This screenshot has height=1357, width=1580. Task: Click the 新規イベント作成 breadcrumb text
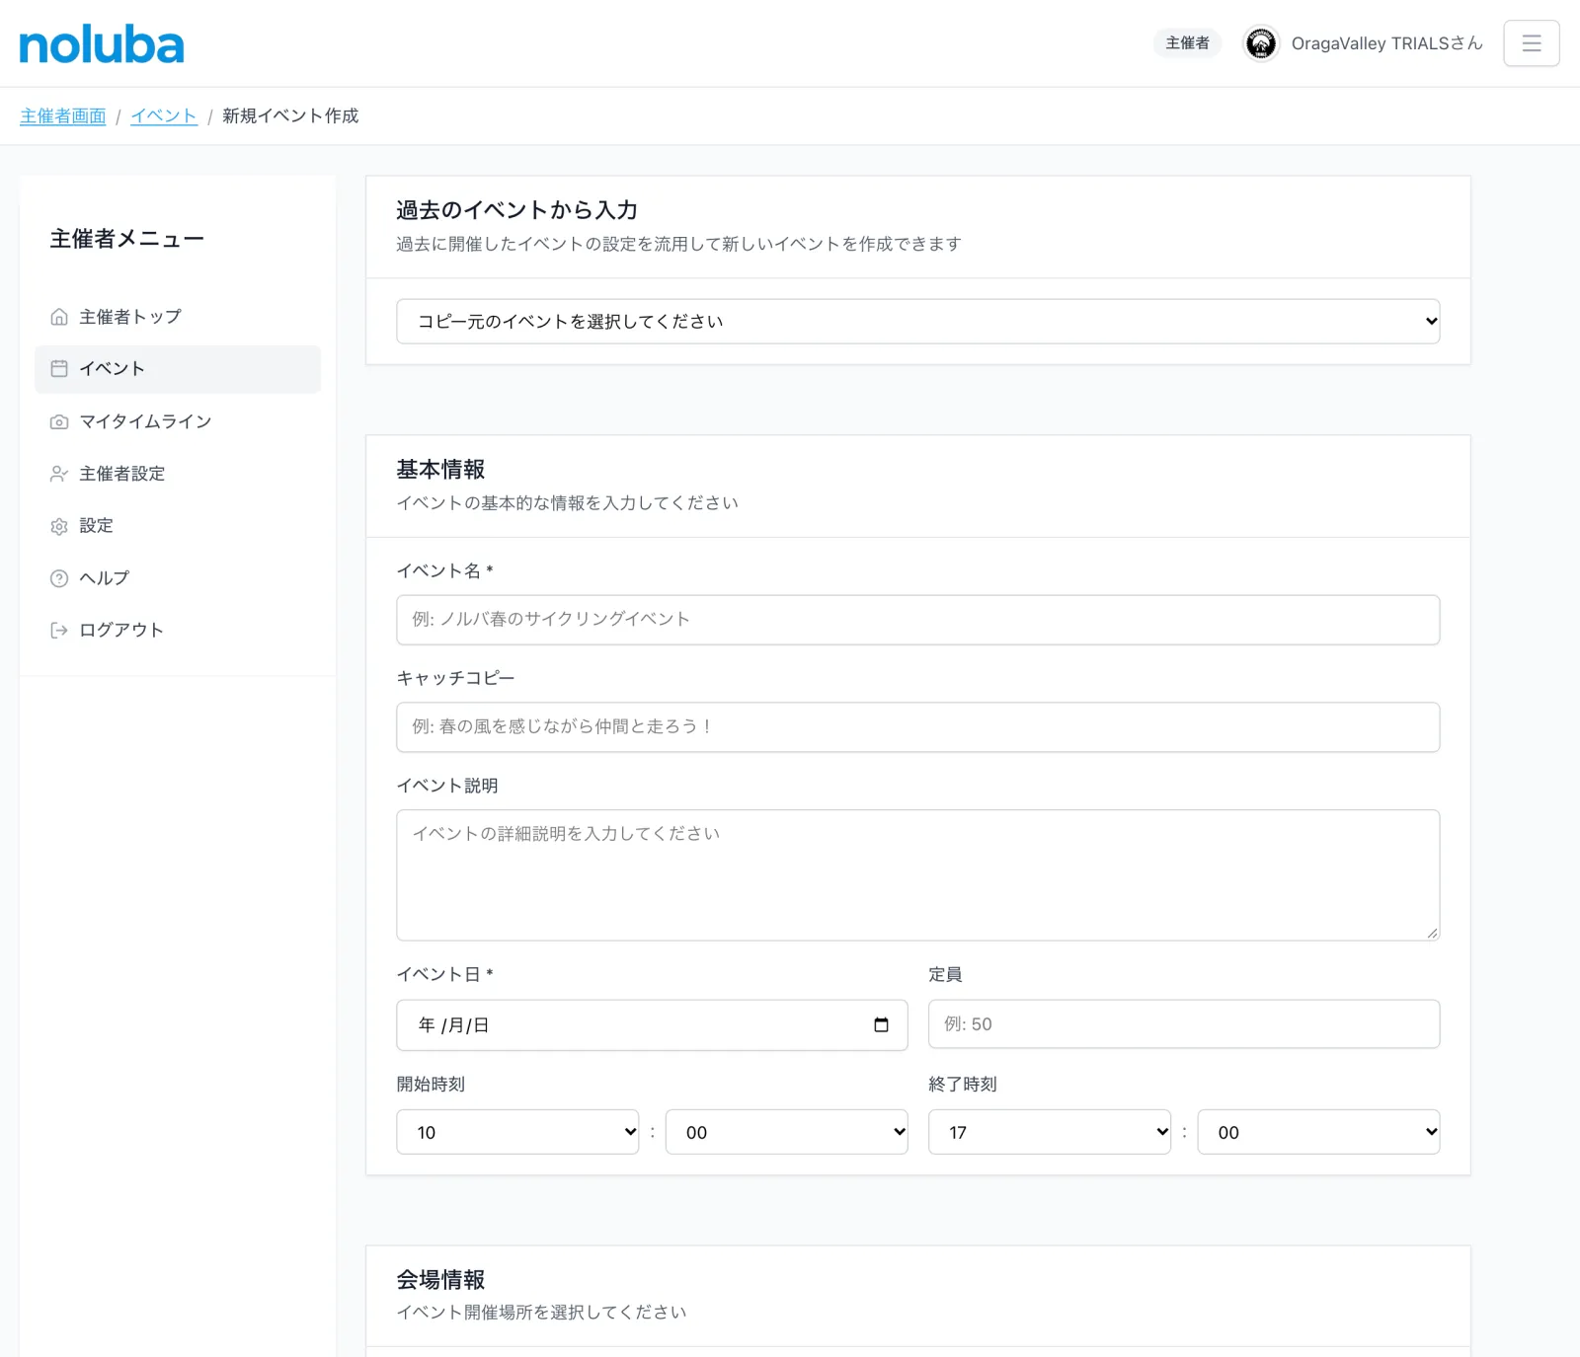290,116
